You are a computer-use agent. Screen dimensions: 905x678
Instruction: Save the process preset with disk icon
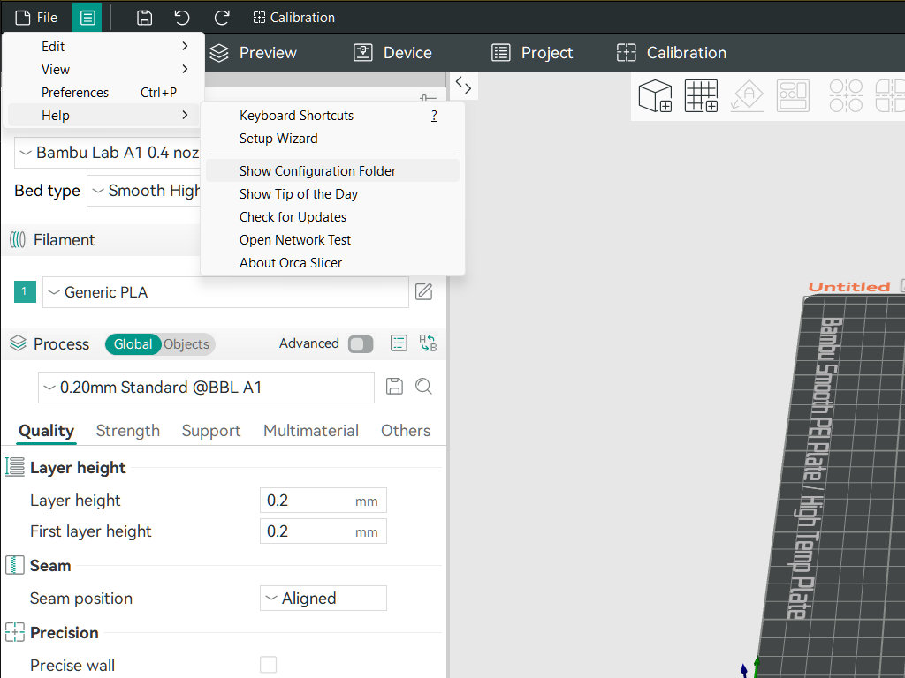click(394, 387)
